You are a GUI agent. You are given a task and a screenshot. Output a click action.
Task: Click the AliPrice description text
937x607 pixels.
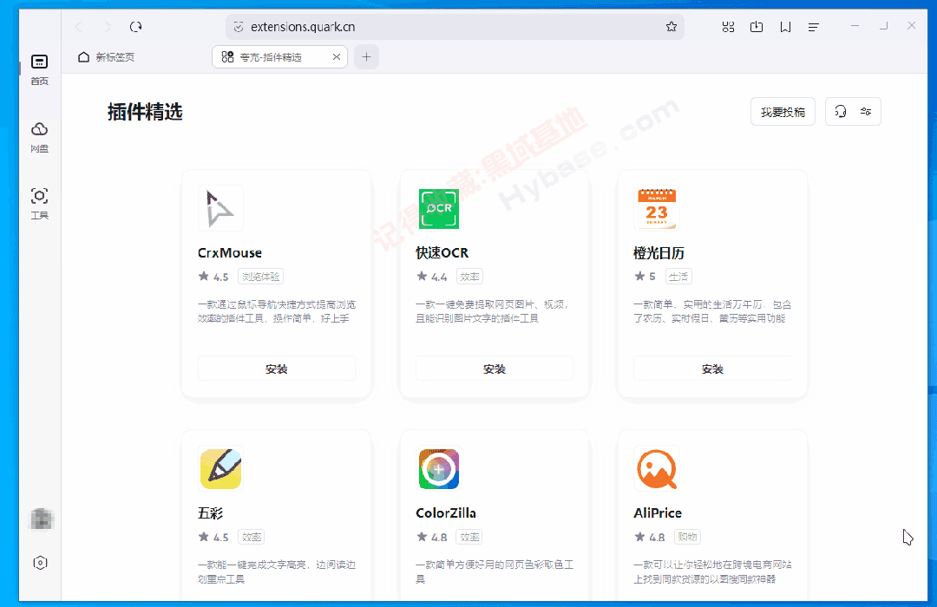[x=712, y=571]
